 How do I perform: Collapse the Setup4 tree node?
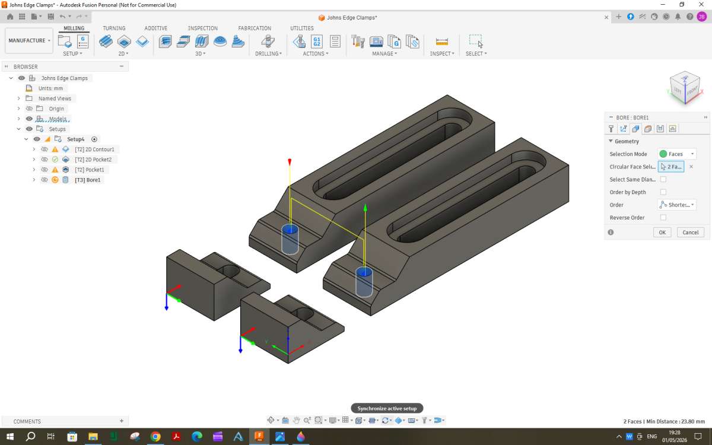point(26,139)
